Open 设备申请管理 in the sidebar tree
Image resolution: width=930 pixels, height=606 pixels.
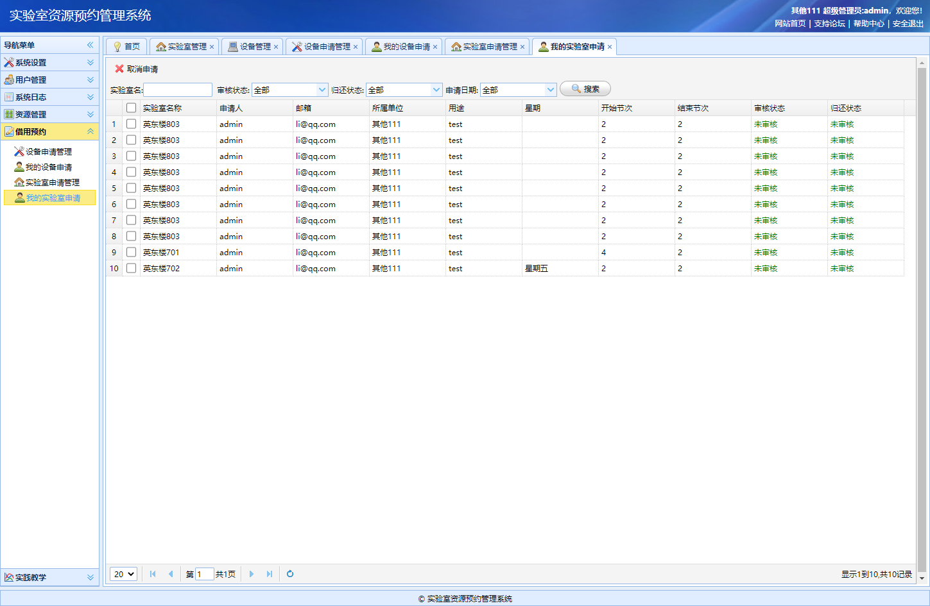[48, 152]
